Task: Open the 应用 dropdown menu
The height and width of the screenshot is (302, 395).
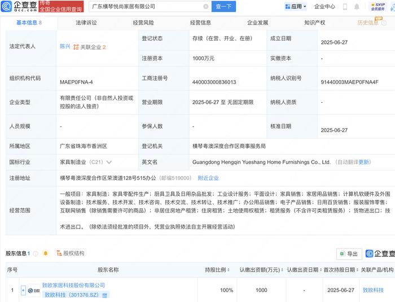Action: pyautogui.click(x=296, y=7)
